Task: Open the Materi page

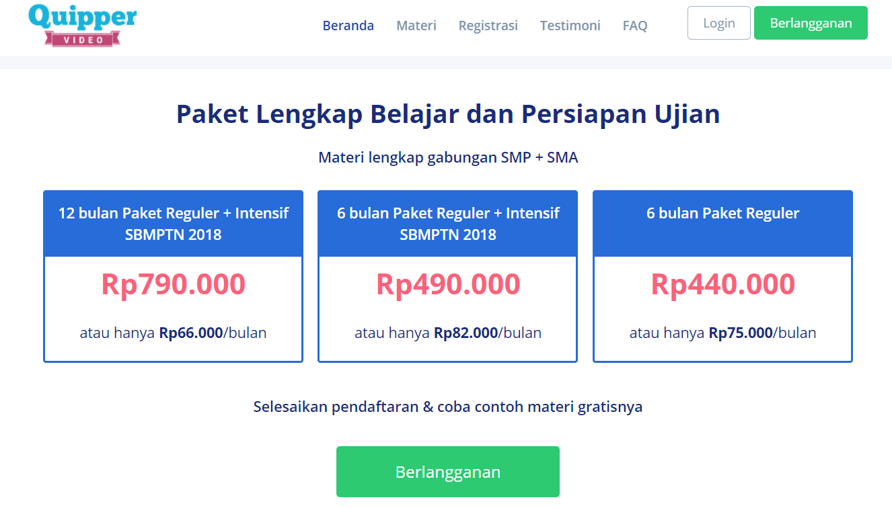Action: 416,26
